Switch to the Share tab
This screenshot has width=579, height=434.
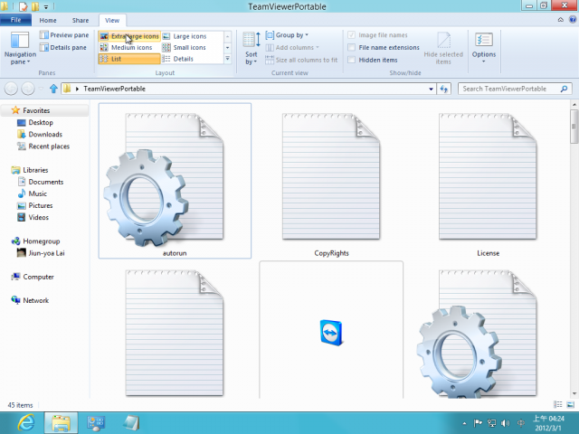[x=81, y=20]
